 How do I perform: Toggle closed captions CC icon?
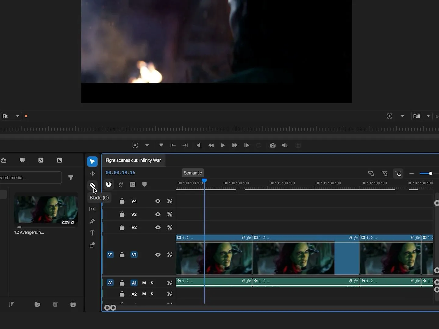(133, 185)
